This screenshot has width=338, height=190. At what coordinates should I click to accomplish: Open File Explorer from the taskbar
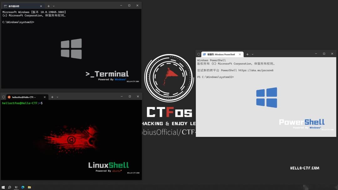coord(29,187)
